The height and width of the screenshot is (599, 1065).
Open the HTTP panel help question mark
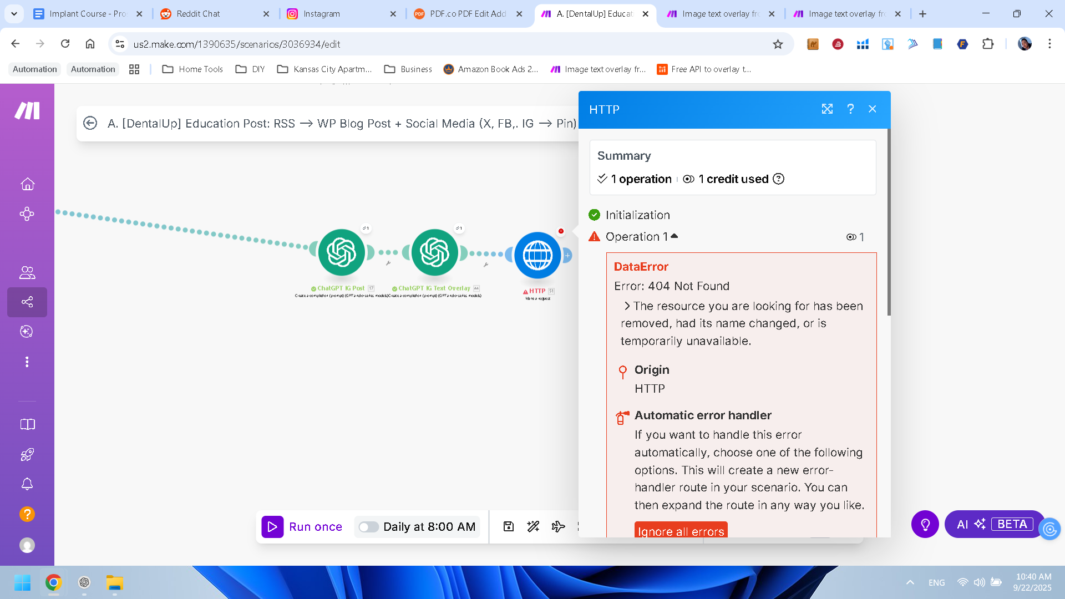tap(850, 109)
